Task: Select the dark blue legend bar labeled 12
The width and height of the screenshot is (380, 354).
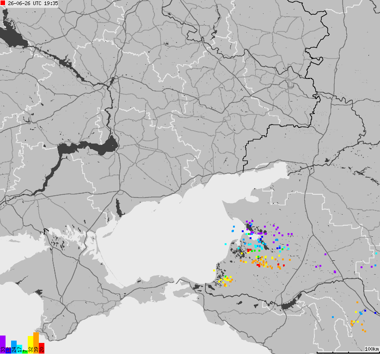Action: pyautogui.click(x=8, y=350)
